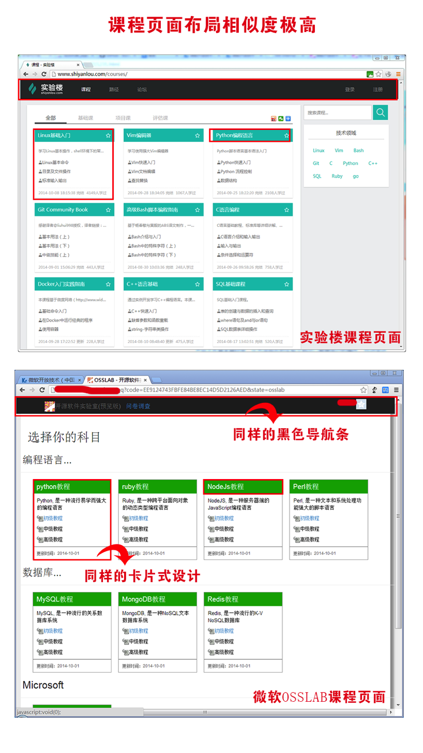Bookmark star in the OSSLAB address bar
The width and height of the screenshot is (423, 753).
364,389
